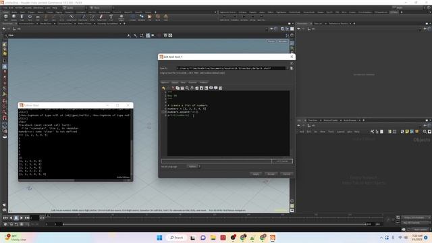
Task: Open the Layout menu in network editor
Action: pyautogui.click(x=340, y=132)
